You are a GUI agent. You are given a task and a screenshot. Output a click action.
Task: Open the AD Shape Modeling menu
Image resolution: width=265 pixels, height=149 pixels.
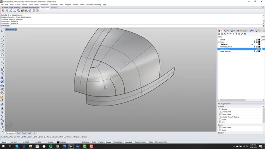94,5
